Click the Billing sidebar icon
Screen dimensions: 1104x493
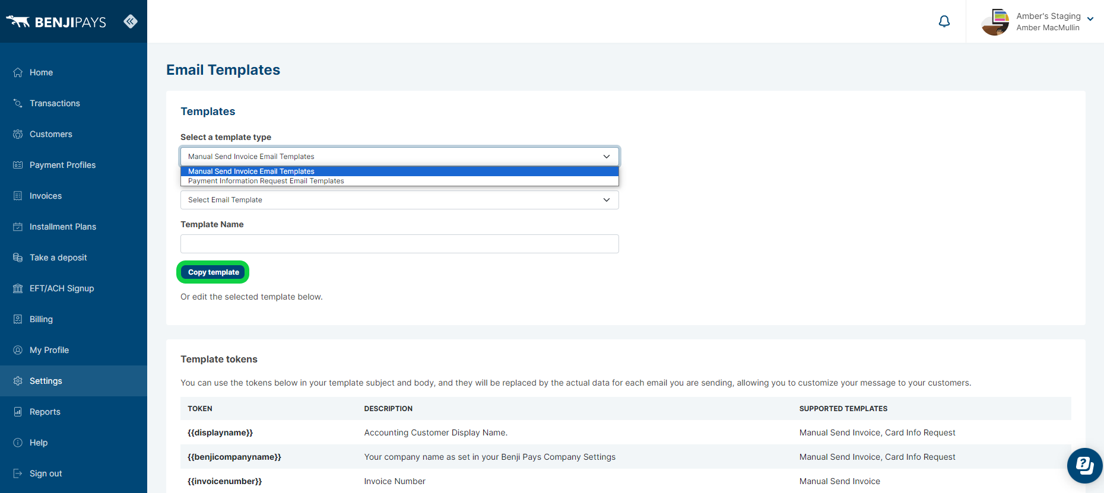[18, 319]
